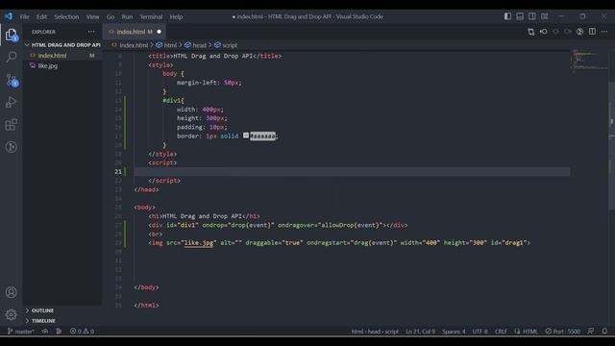
Task: Click the previous change icon in editor toolbar
Action: (555, 32)
